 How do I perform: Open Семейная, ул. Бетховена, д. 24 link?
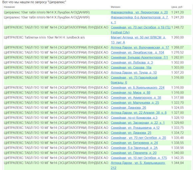tap(134, 143)
